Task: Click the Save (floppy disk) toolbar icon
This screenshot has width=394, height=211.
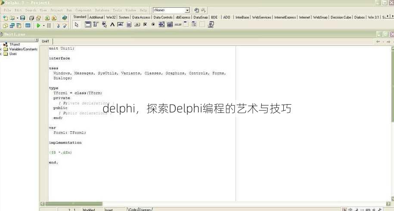Action: tap(23, 18)
